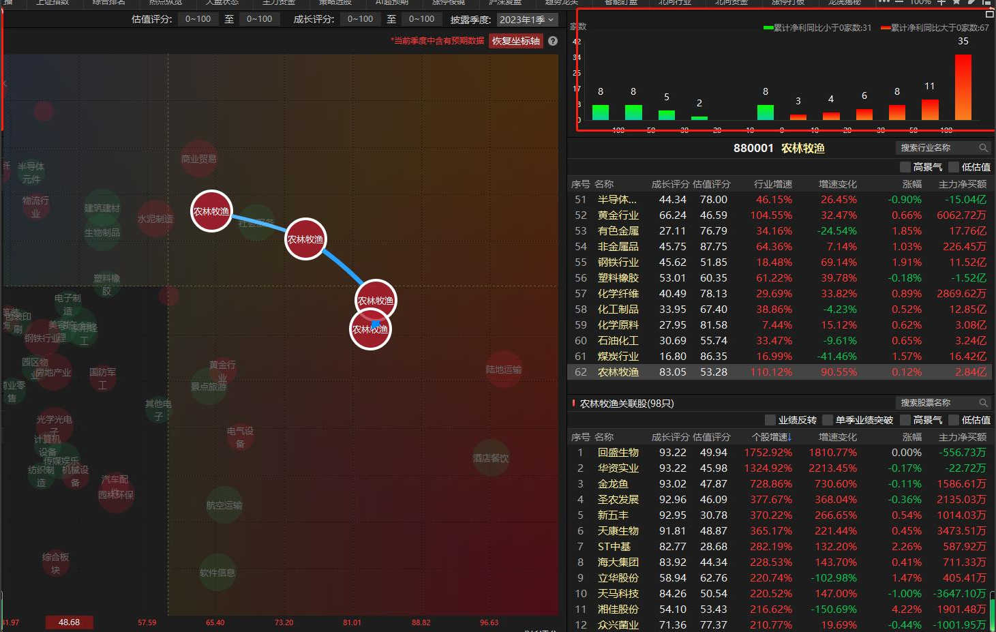This screenshot has height=632, width=996.
Task: Select the 钢铁行业 row in industry table
Action: 779,262
